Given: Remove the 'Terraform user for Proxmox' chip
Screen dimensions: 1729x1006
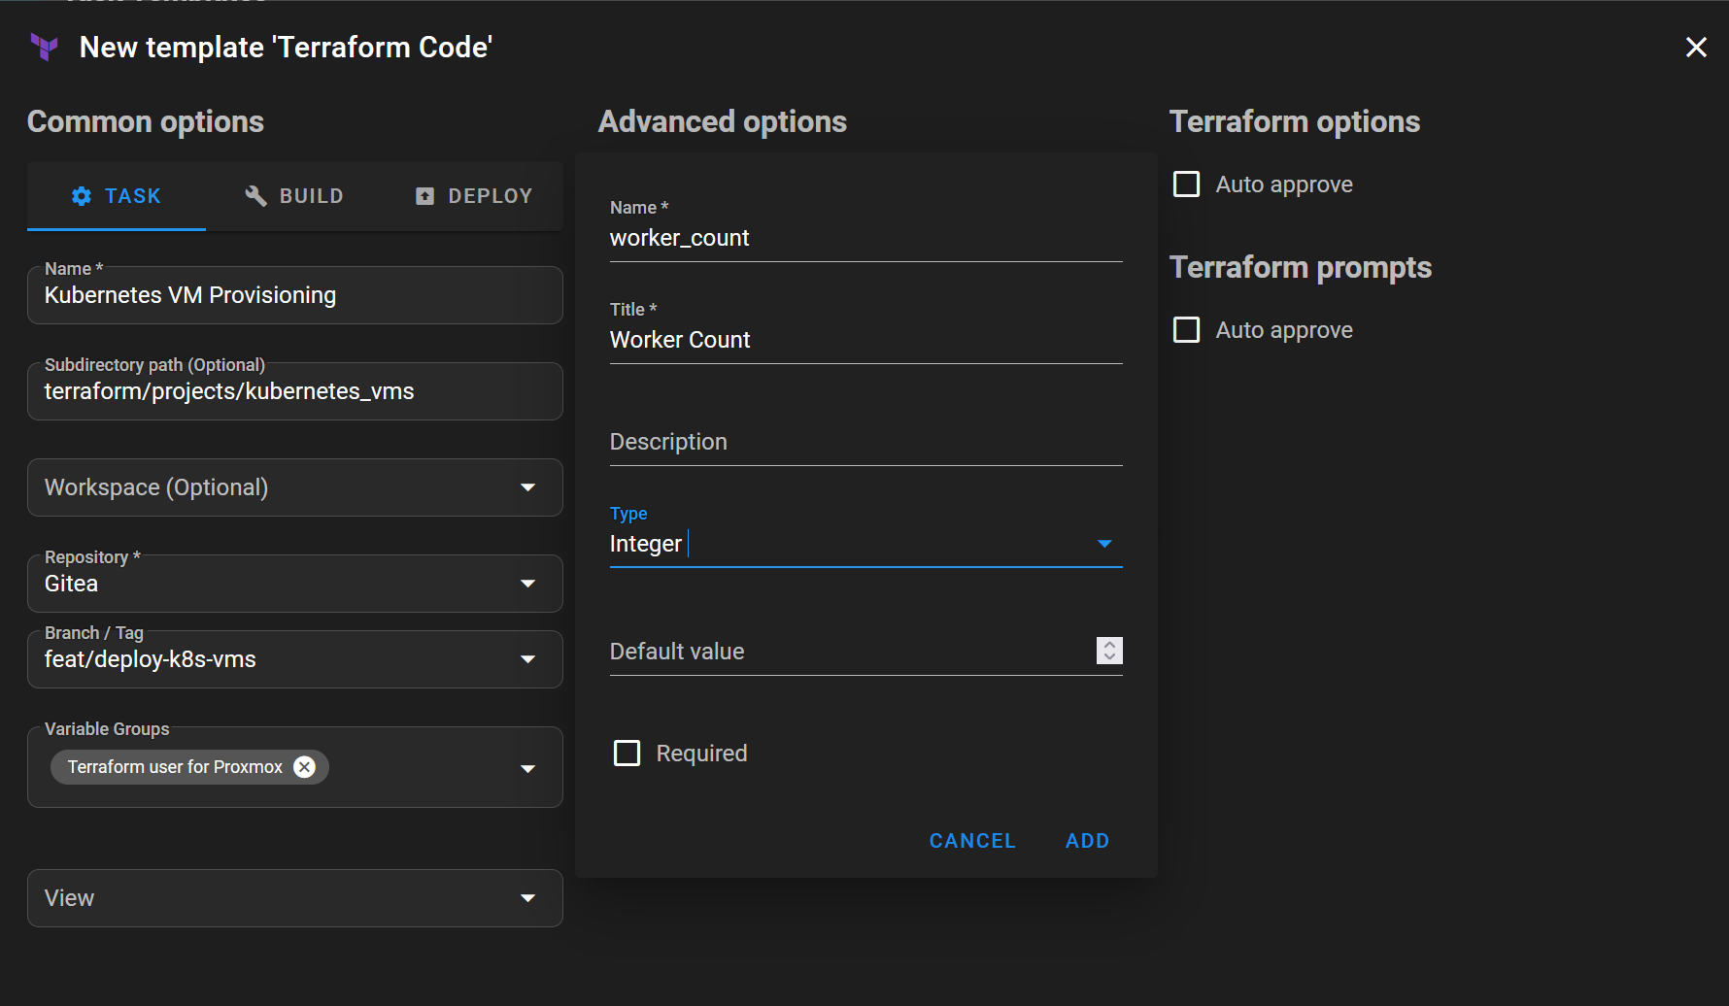Looking at the screenshot, I should pyautogui.click(x=305, y=767).
